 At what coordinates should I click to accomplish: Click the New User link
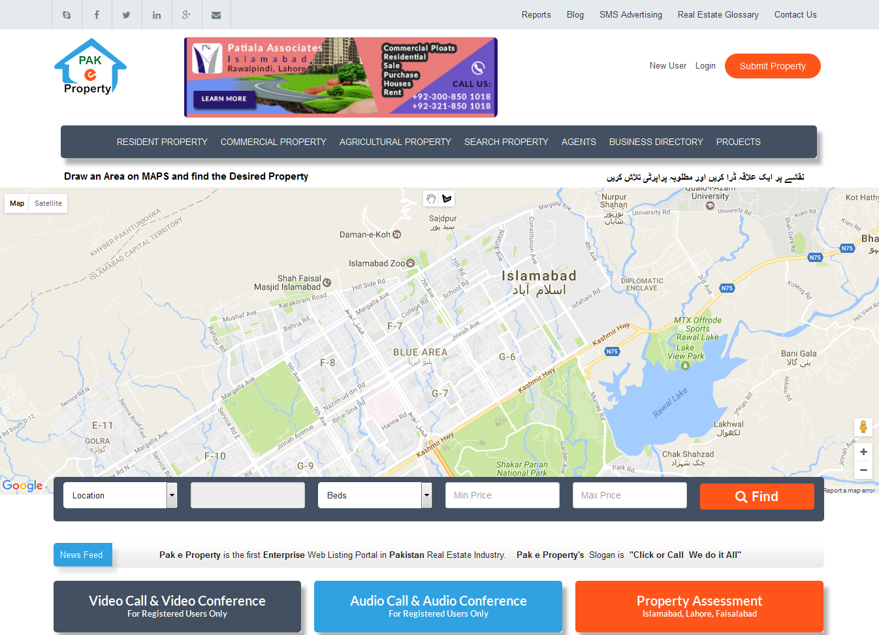[668, 66]
